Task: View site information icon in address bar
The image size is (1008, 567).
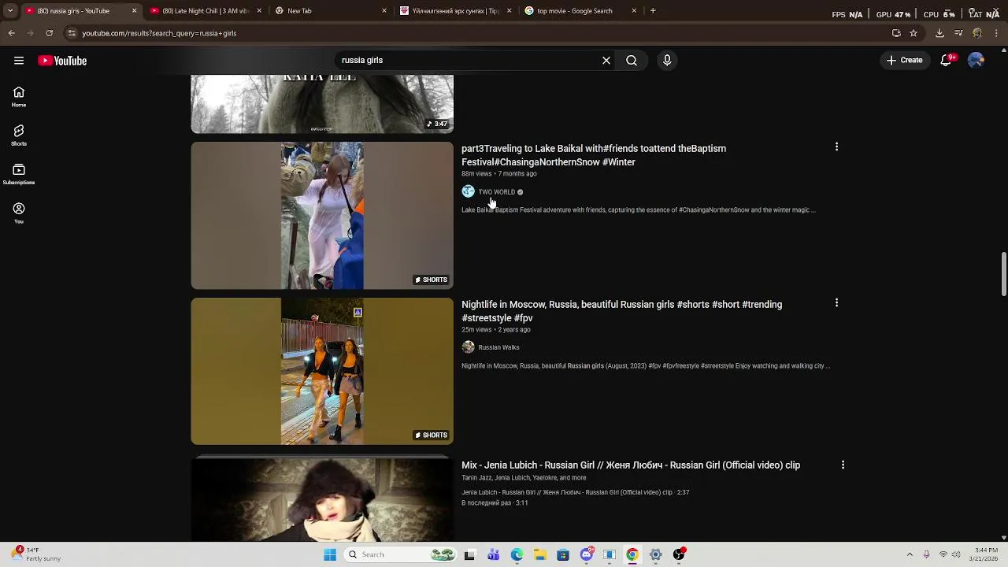Action: pyautogui.click(x=72, y=33)
